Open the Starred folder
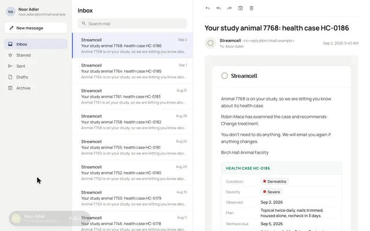The width and height of the screenshot is (370, 231). click(36, 55)
